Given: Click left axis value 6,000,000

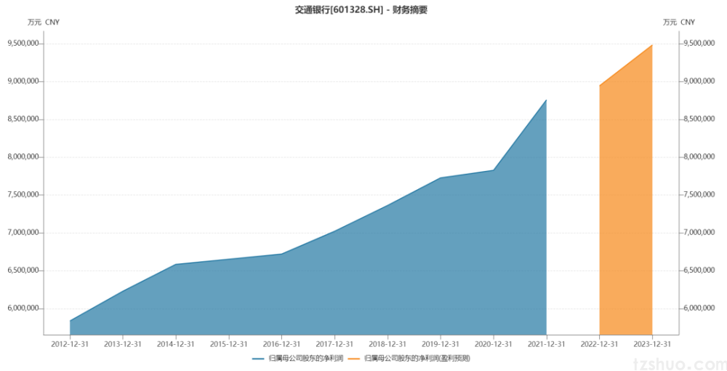Looking at the screenshot, I should 23,308.
